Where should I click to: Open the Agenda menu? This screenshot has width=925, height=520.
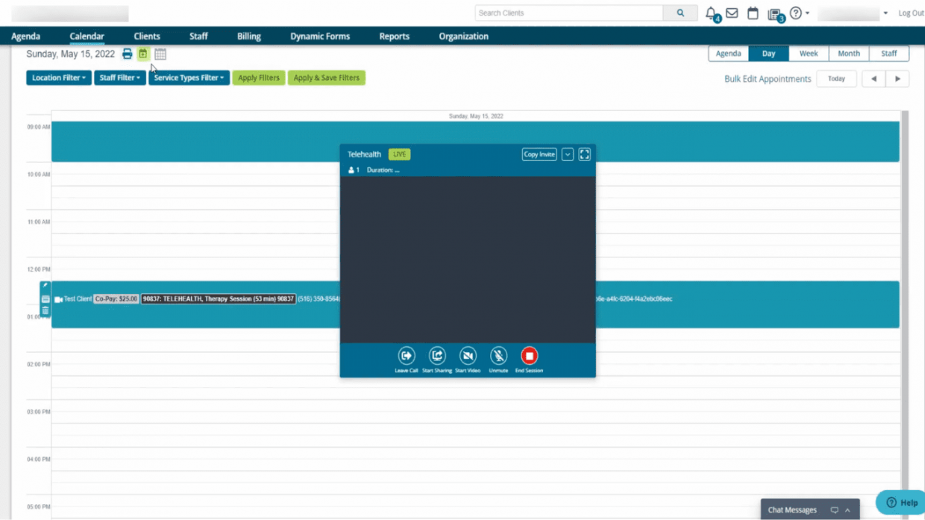(x=26, y=36)
